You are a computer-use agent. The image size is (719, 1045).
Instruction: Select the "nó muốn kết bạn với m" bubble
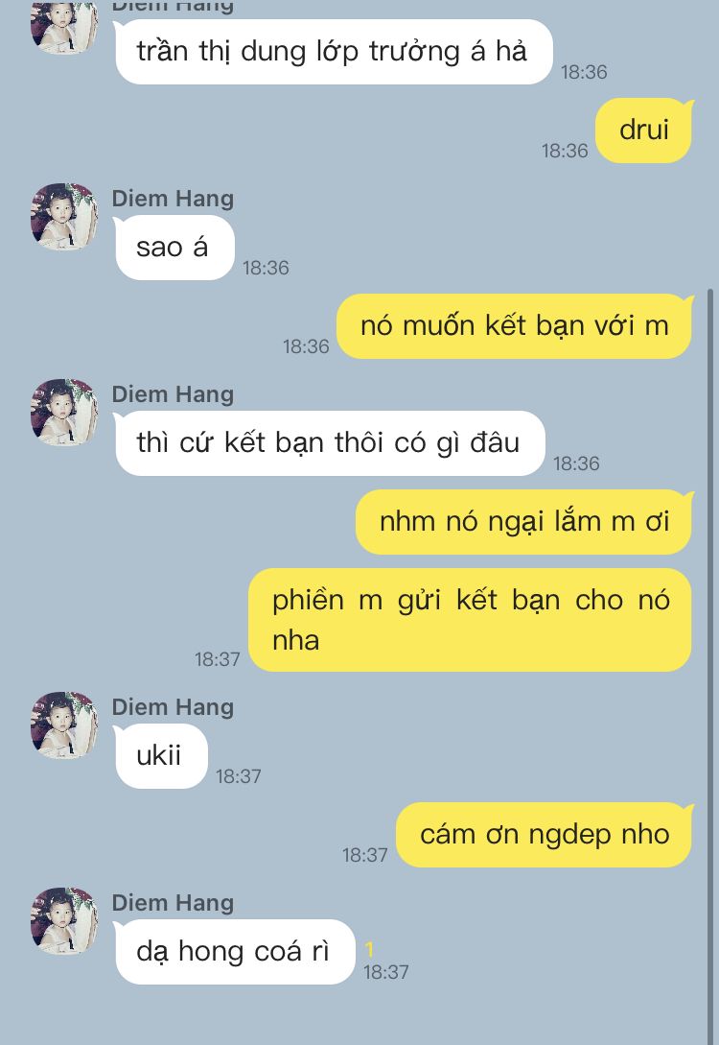[515, 326]
